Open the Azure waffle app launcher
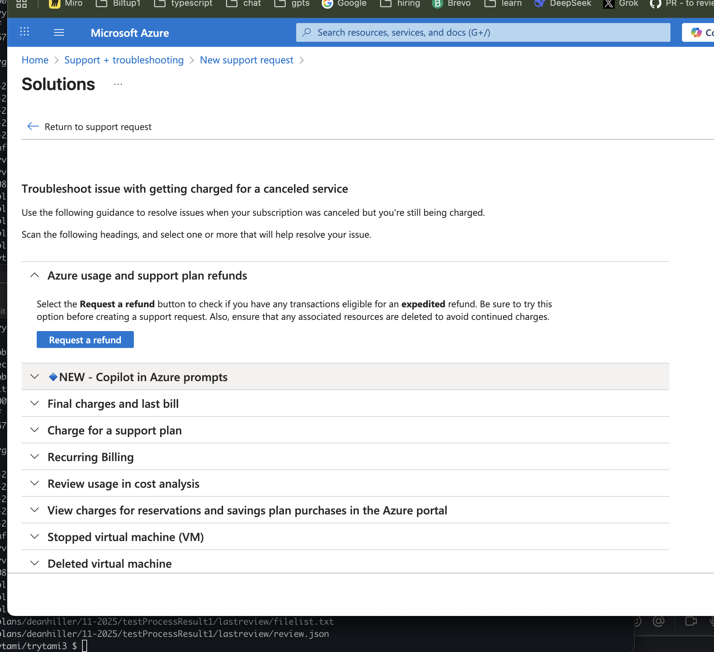 tap(24, 32)
